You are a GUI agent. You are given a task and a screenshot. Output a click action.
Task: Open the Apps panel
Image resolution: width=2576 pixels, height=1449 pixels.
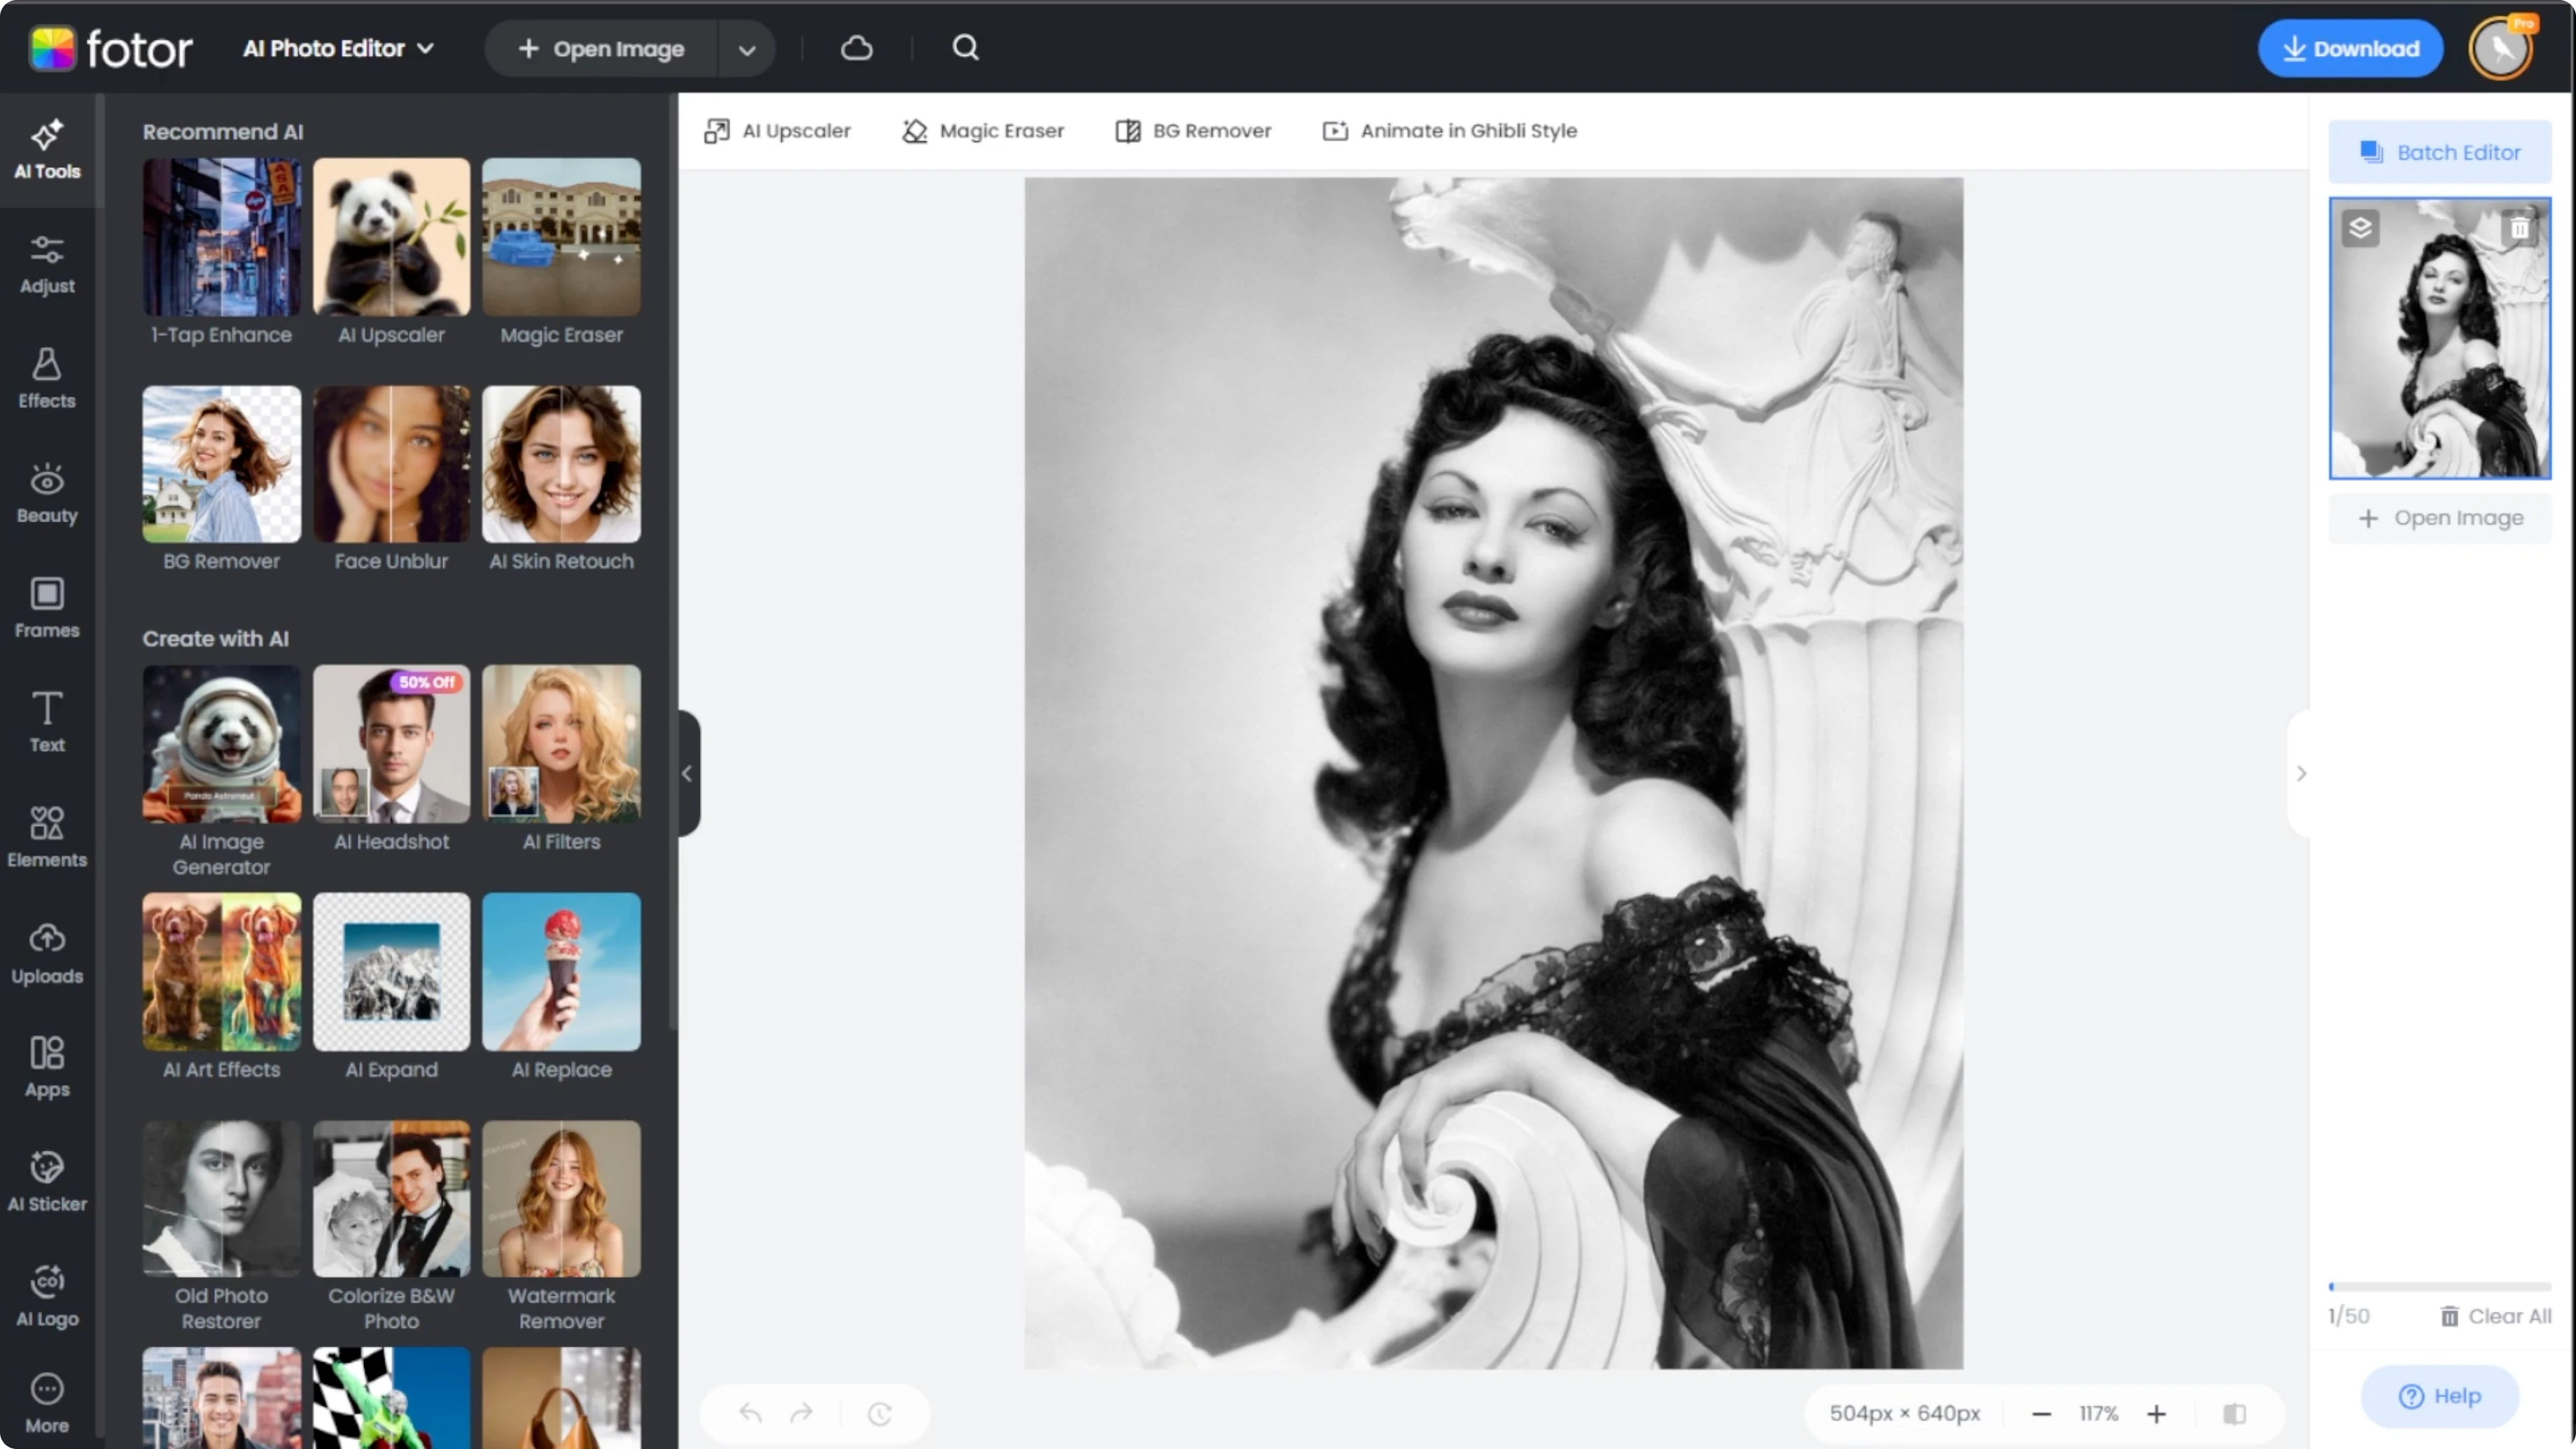[47, 1068]
